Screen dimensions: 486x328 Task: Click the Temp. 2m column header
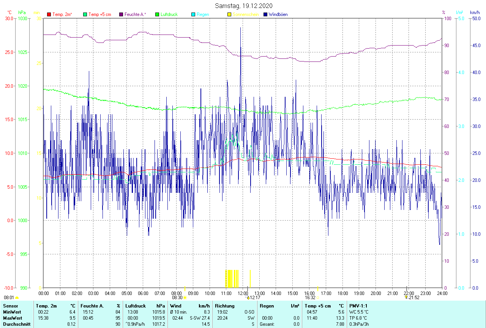click(x=46, y=306)
